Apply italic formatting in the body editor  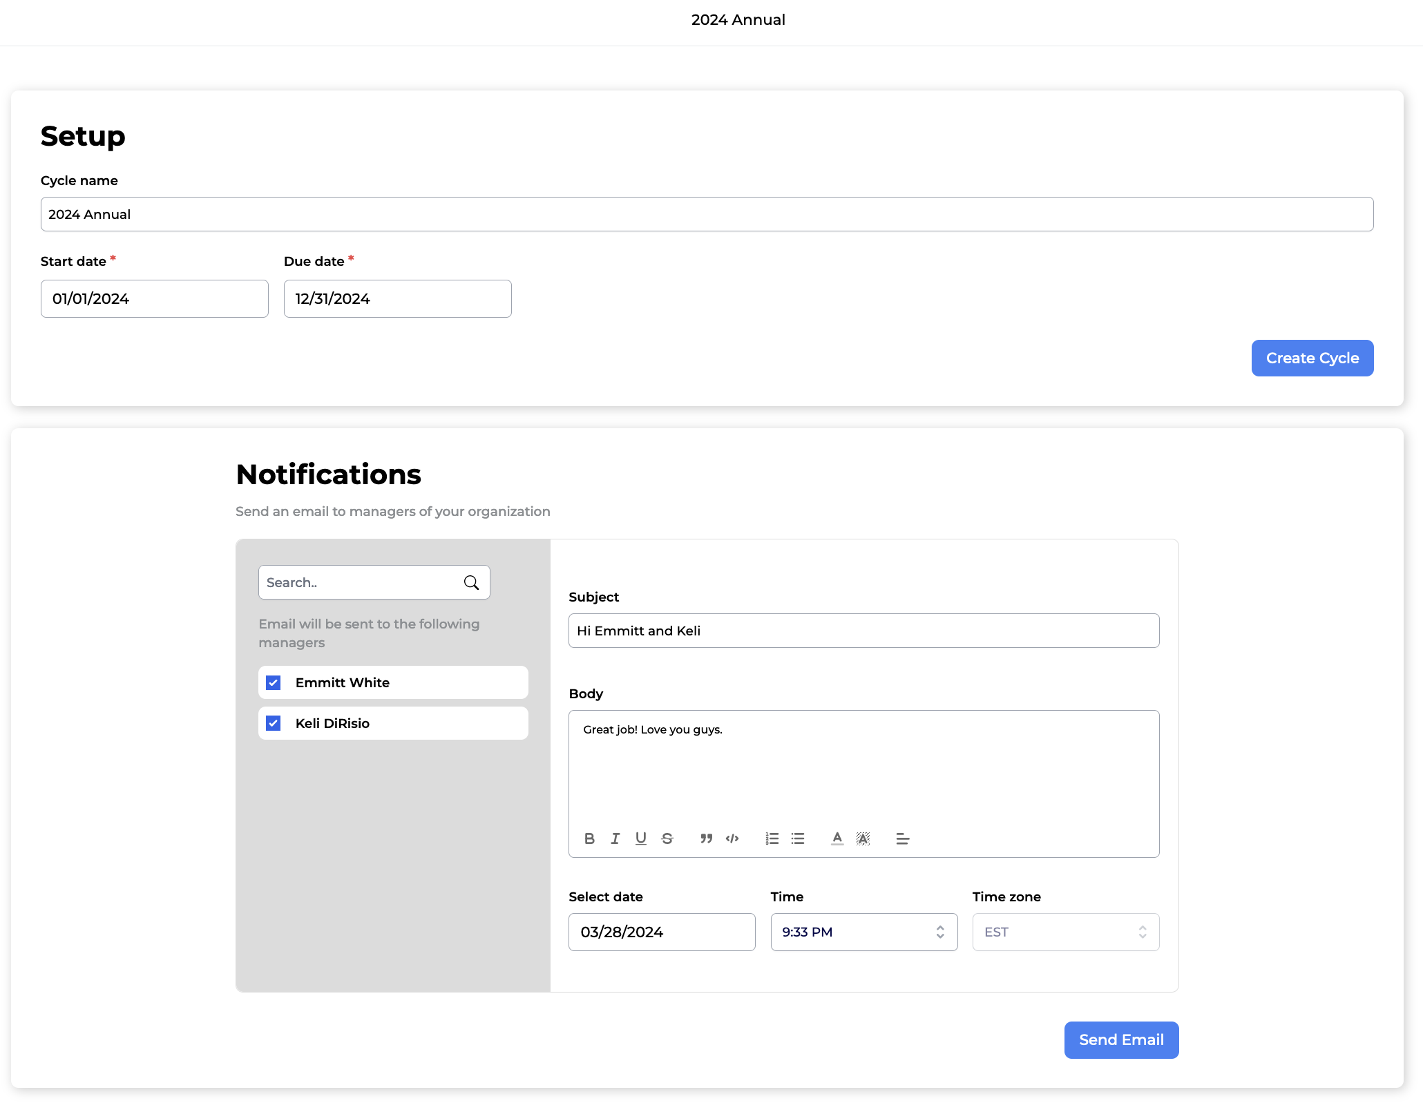(615, 838)
